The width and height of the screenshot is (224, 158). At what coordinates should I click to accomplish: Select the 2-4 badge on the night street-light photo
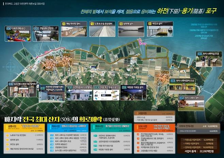[x=124, y=87]
